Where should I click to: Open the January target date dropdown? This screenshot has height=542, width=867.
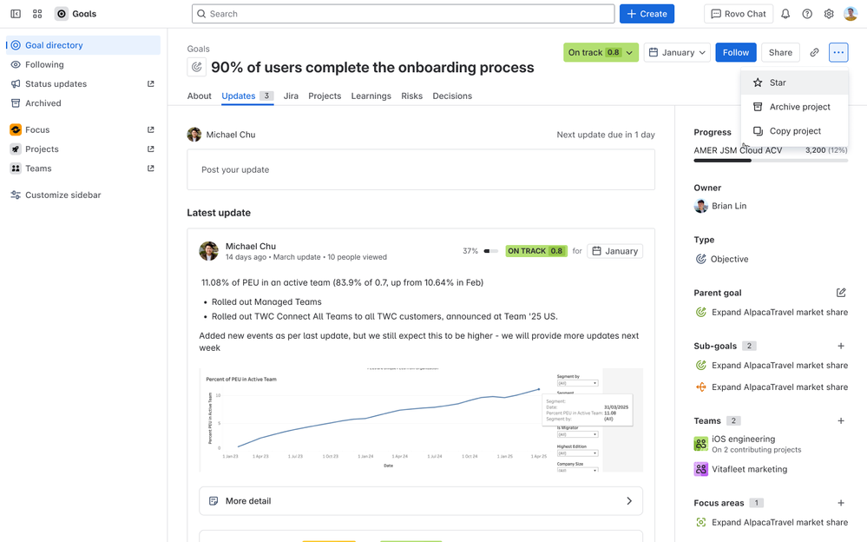tap(677, 53)
